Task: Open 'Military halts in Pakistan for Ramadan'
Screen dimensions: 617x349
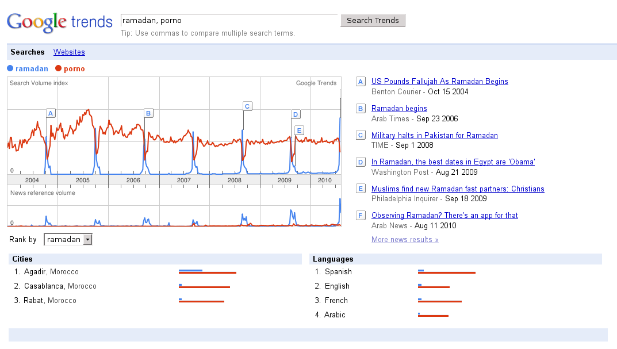Action: click(x=434, y=135)
